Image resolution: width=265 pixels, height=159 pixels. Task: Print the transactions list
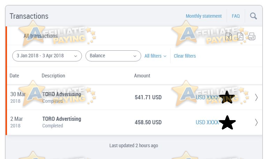coord(252,36)
